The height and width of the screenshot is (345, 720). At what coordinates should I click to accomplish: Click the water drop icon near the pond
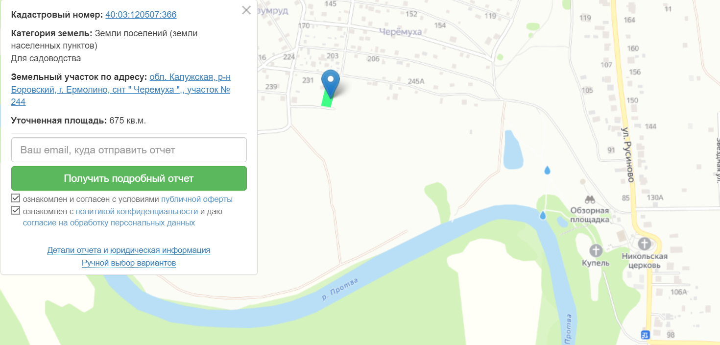coord(547,170)
